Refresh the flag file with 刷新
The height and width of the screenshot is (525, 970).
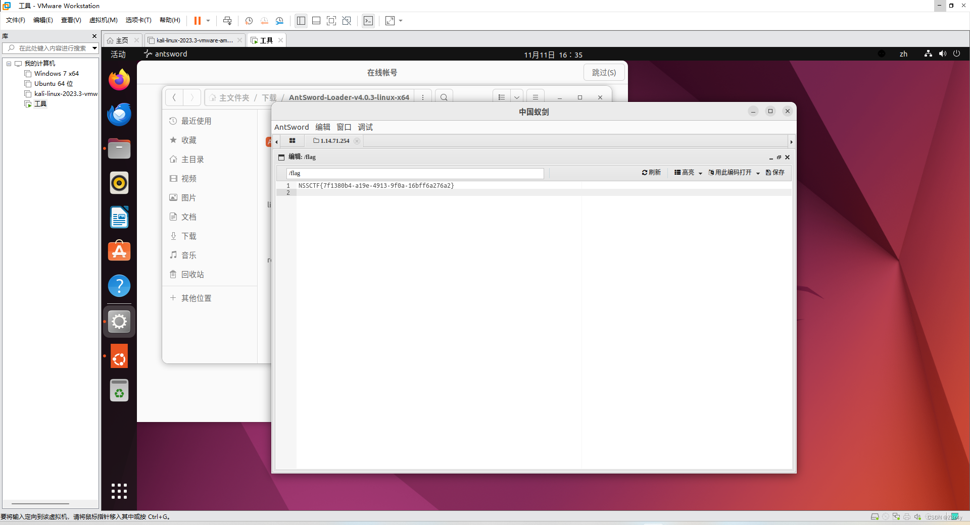click(651, 173)
